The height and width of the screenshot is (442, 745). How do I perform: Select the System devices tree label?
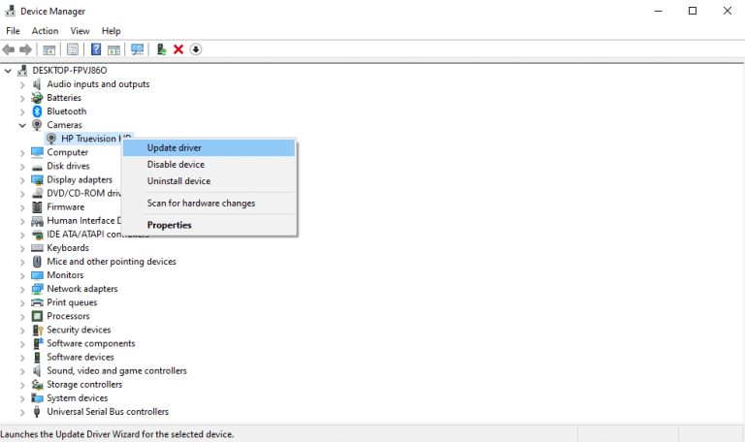point(78,397)
